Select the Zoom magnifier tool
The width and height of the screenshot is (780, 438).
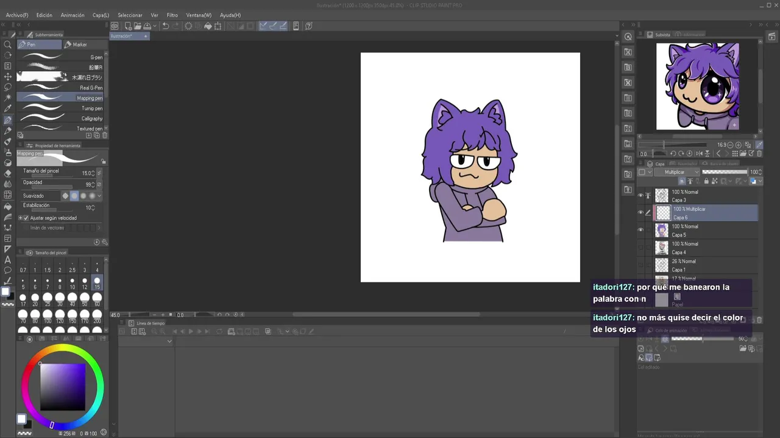point(8,44)
